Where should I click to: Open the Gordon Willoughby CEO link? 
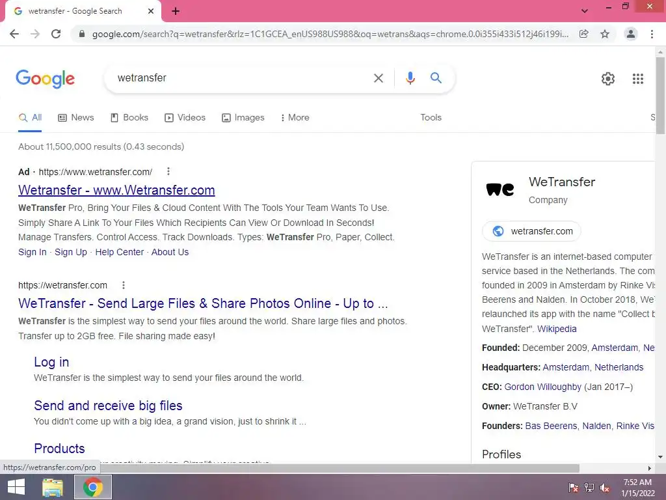(542, 387)
